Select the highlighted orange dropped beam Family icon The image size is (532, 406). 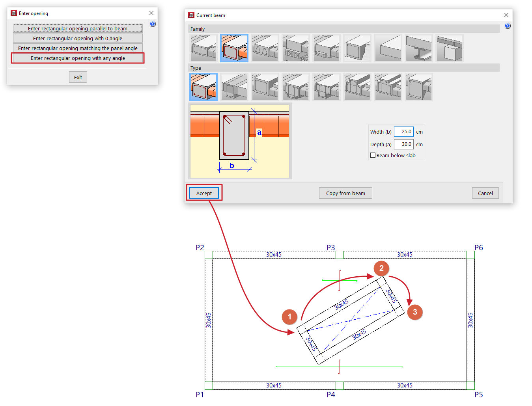click(234, 48)
